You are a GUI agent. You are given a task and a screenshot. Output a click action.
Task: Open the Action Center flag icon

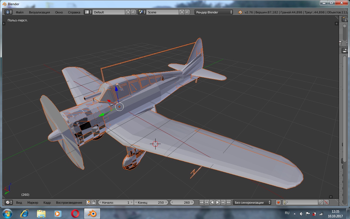(x=308, y=214)
